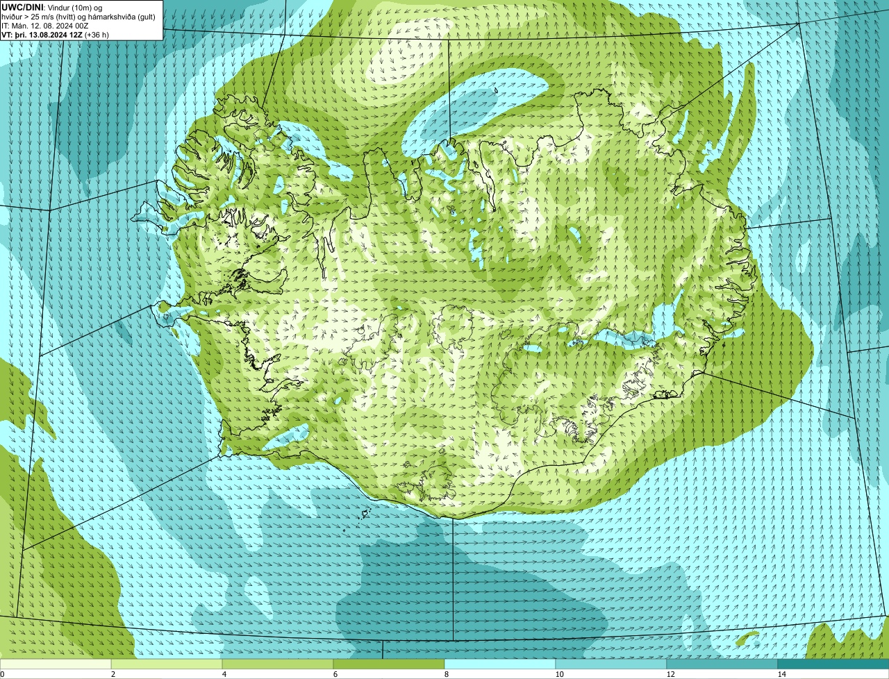The width and height of the screenshot is (889, 679).
Task: Click the scale tick label '6'
Action: [335, 674]
